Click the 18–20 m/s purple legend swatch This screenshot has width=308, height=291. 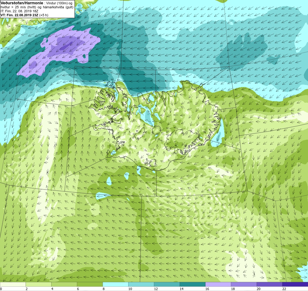click(x=244, y=284)
